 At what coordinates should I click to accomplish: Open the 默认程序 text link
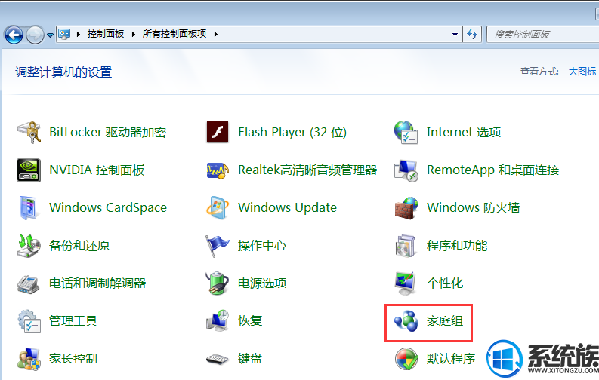pos(451,359)
